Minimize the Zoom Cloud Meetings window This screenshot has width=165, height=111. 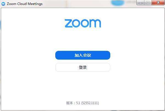141,3
